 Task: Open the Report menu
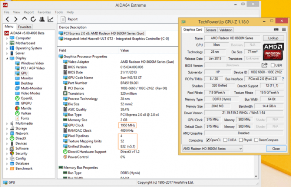coord(29,12)
